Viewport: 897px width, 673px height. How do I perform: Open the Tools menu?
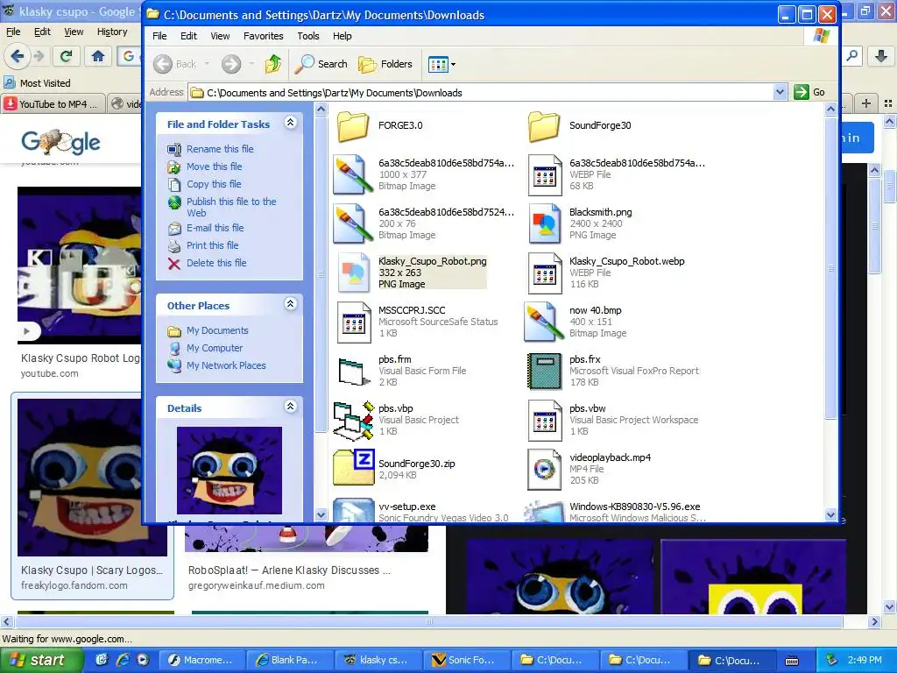coord(308,36)
